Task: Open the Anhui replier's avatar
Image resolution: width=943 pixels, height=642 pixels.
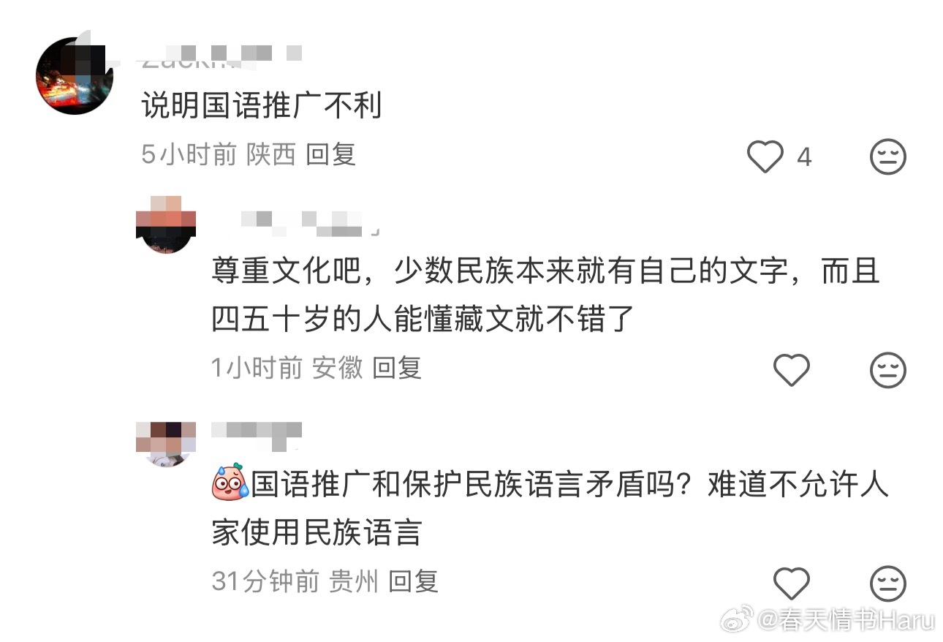Action: coord(166,224)
